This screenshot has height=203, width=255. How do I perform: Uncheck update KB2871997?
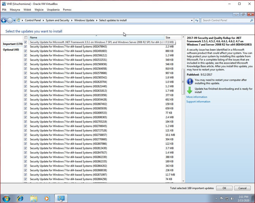pyautogui.click(x=26, y=175)
